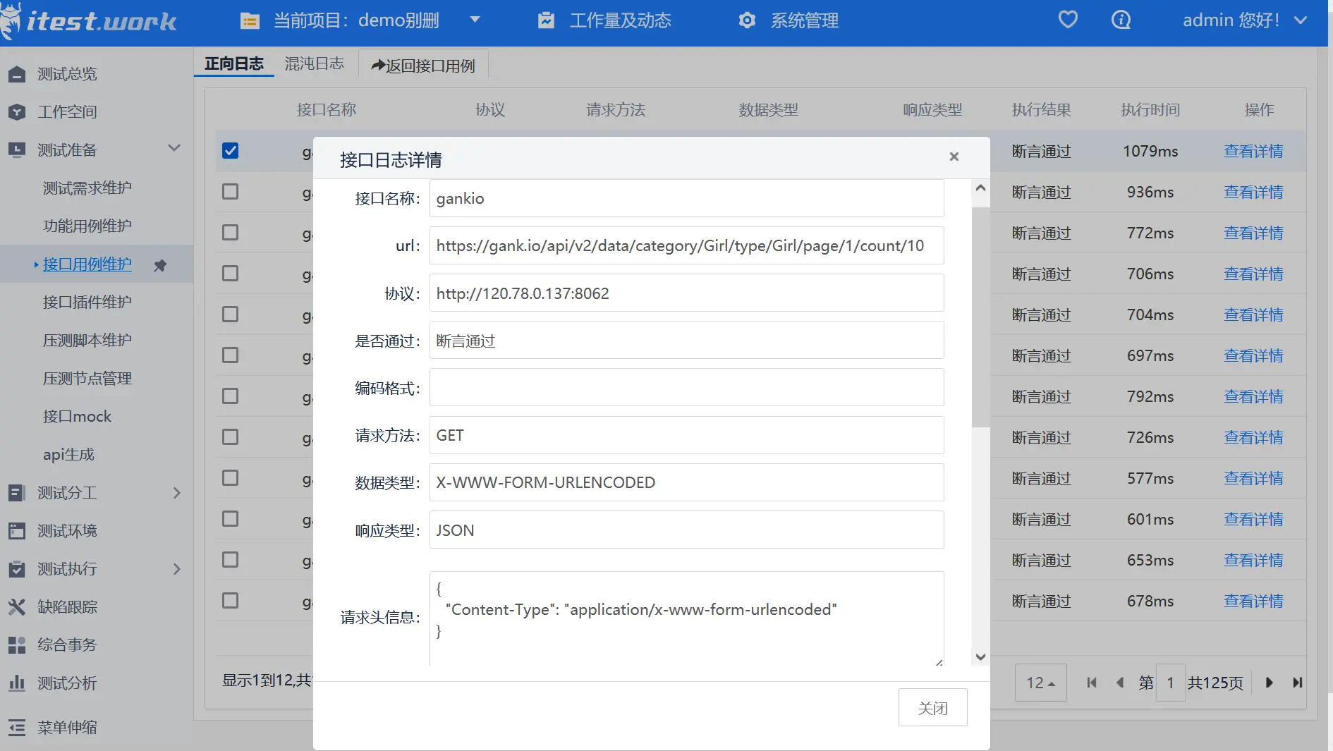Check the 577ms row checkbox

(230, 478)
